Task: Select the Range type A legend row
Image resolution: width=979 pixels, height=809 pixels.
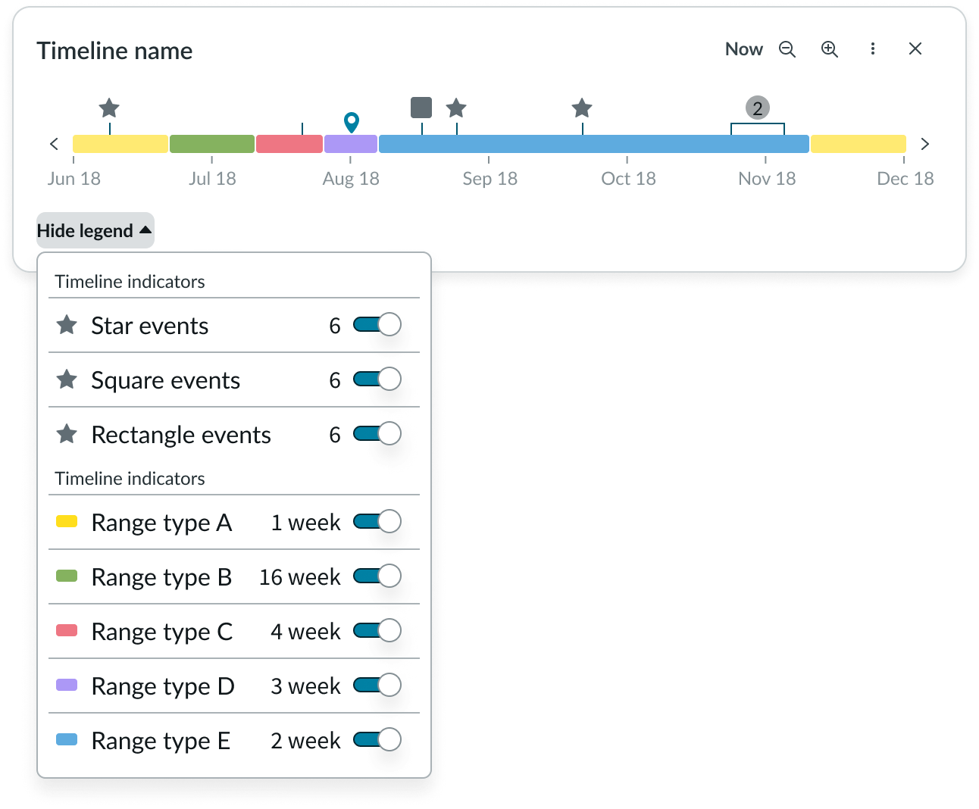Action: [161, 523]
